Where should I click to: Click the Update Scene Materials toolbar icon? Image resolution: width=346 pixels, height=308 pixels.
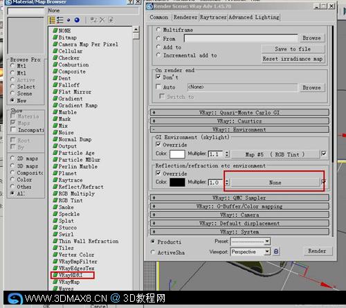coord(93,20)
